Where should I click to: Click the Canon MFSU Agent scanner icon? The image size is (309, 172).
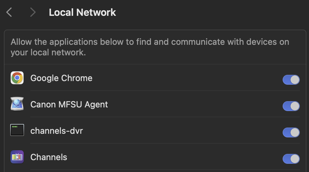[17, 104]
